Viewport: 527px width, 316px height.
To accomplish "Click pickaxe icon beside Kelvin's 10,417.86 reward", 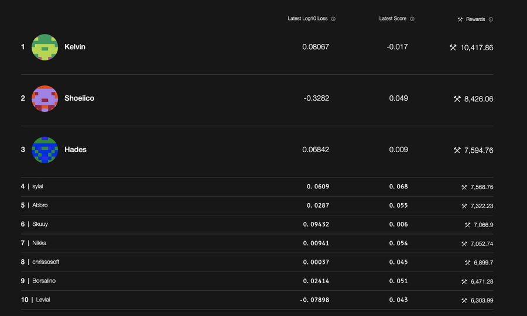I will tap(453, 47).
